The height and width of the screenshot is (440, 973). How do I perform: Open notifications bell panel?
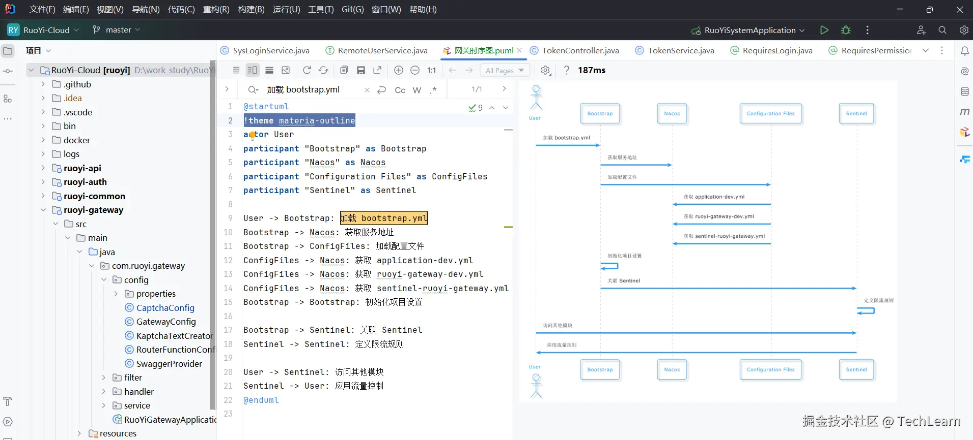click(x=964, y=51)
